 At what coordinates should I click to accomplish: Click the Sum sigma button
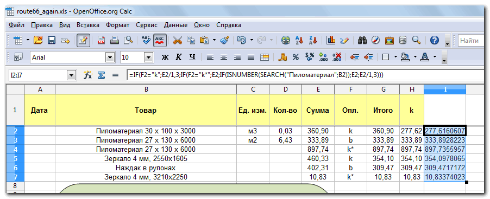[x=101, y=75]
